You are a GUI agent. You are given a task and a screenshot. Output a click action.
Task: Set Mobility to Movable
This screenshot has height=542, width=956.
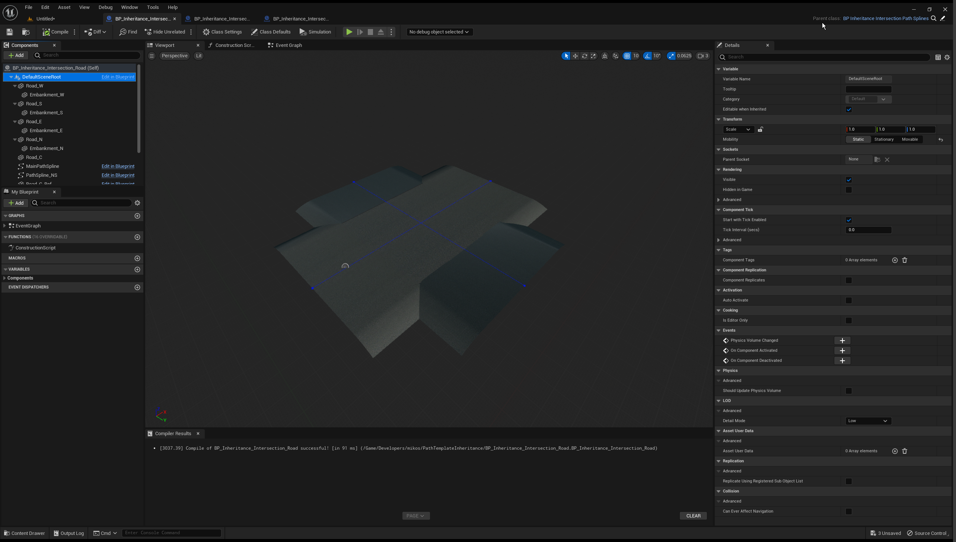[909, 139]
